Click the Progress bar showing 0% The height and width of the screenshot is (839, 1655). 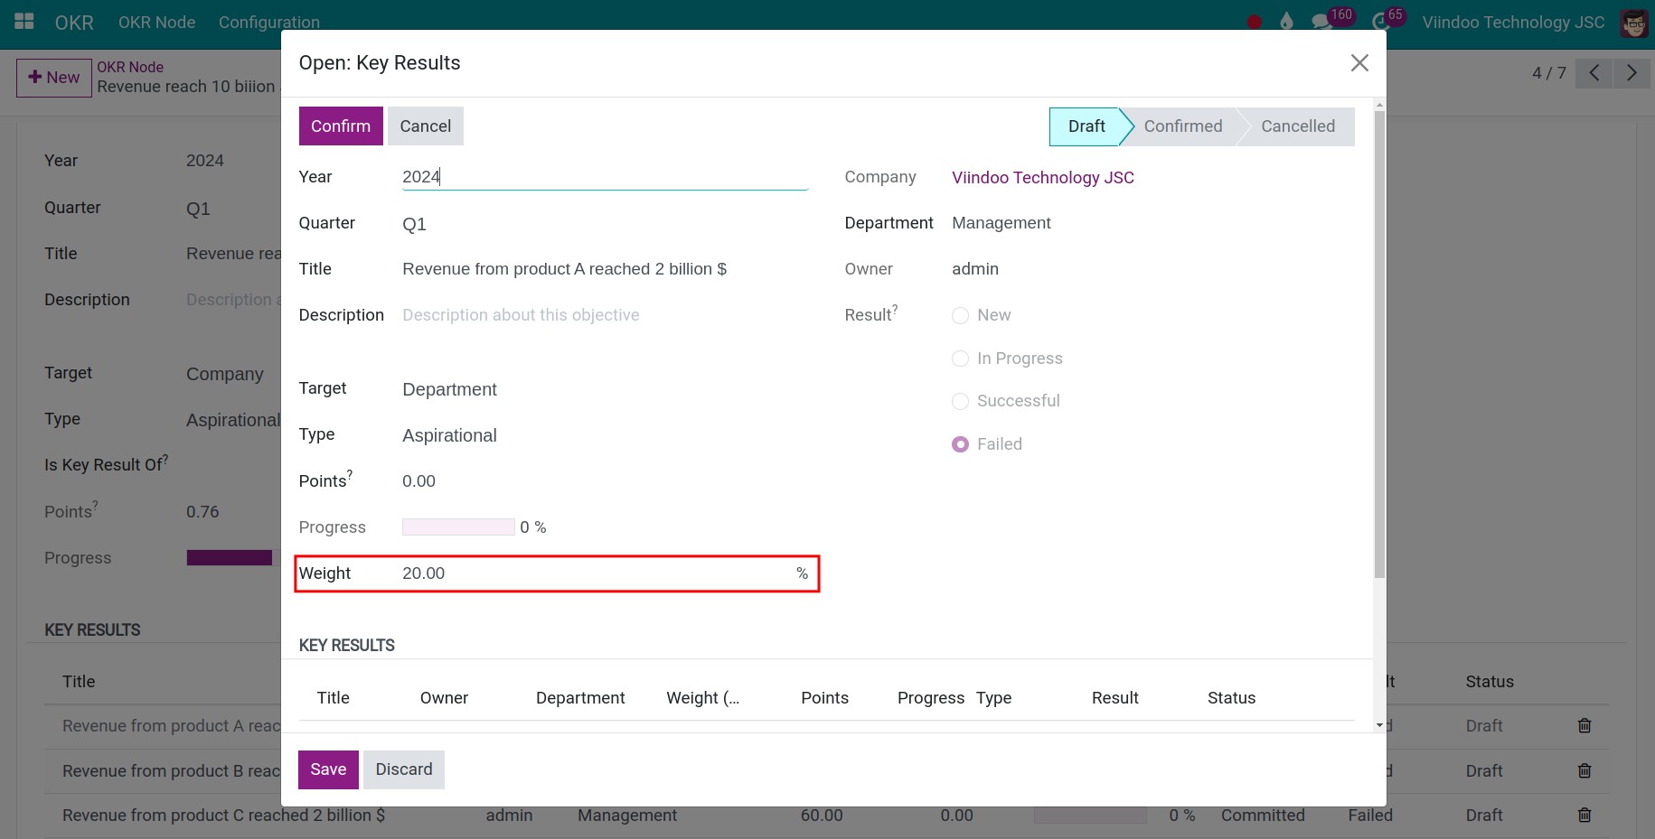458,527
